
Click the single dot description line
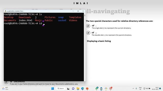tap(112, 28)
